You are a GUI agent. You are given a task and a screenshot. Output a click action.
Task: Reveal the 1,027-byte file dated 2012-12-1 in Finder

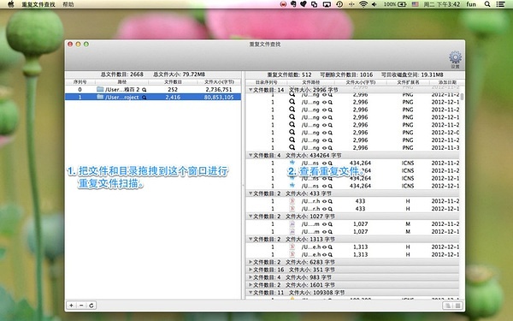[330, 232]
